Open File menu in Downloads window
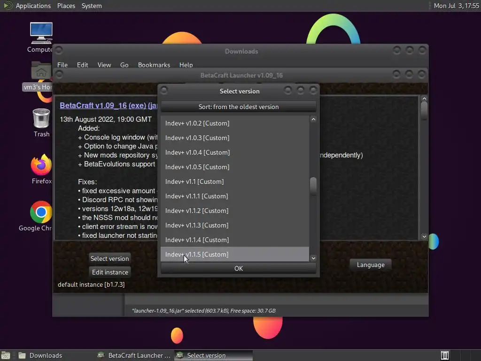Viewport: 481px width, 361px height. (x=62, y=65)
